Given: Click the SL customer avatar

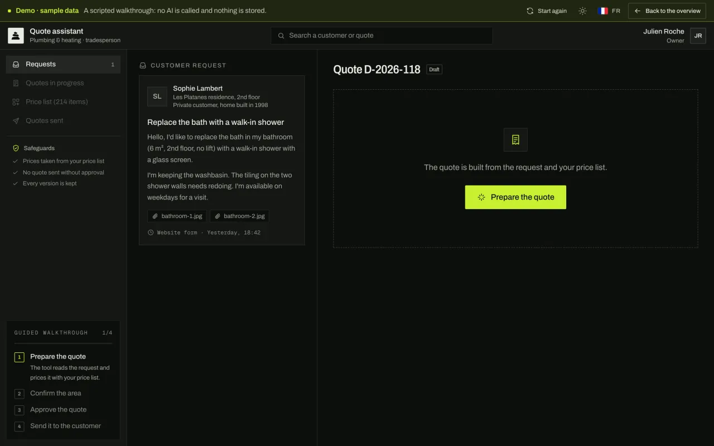Looking at the screenshot, I should pyautogui.click(x=157, y=96).
